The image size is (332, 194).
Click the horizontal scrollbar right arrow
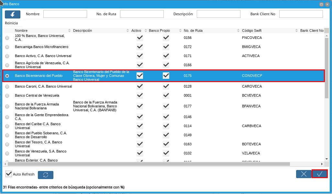(322, 164)
